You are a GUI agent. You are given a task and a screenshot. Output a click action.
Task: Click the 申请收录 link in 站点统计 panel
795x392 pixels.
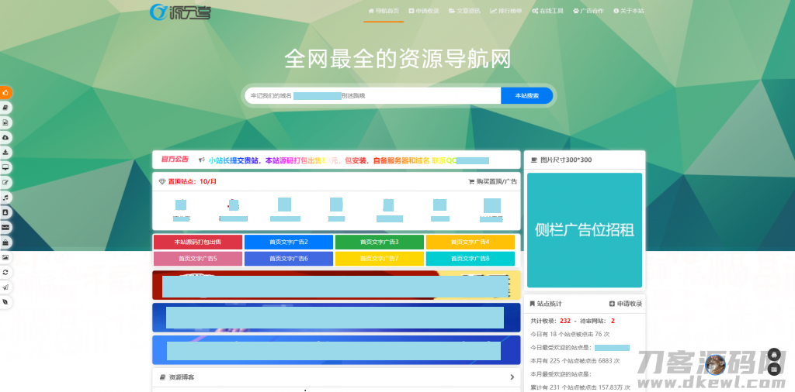pos(625,304)
